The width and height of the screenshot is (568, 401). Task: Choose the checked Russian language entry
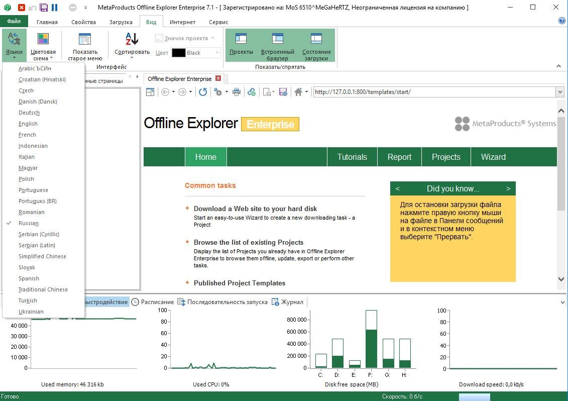(44, 223)
